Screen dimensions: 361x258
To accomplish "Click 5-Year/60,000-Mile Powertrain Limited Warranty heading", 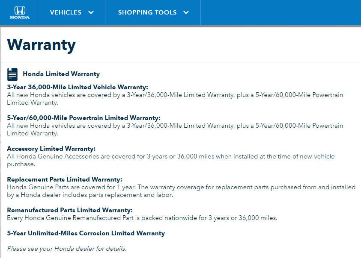I will (84, 118).
